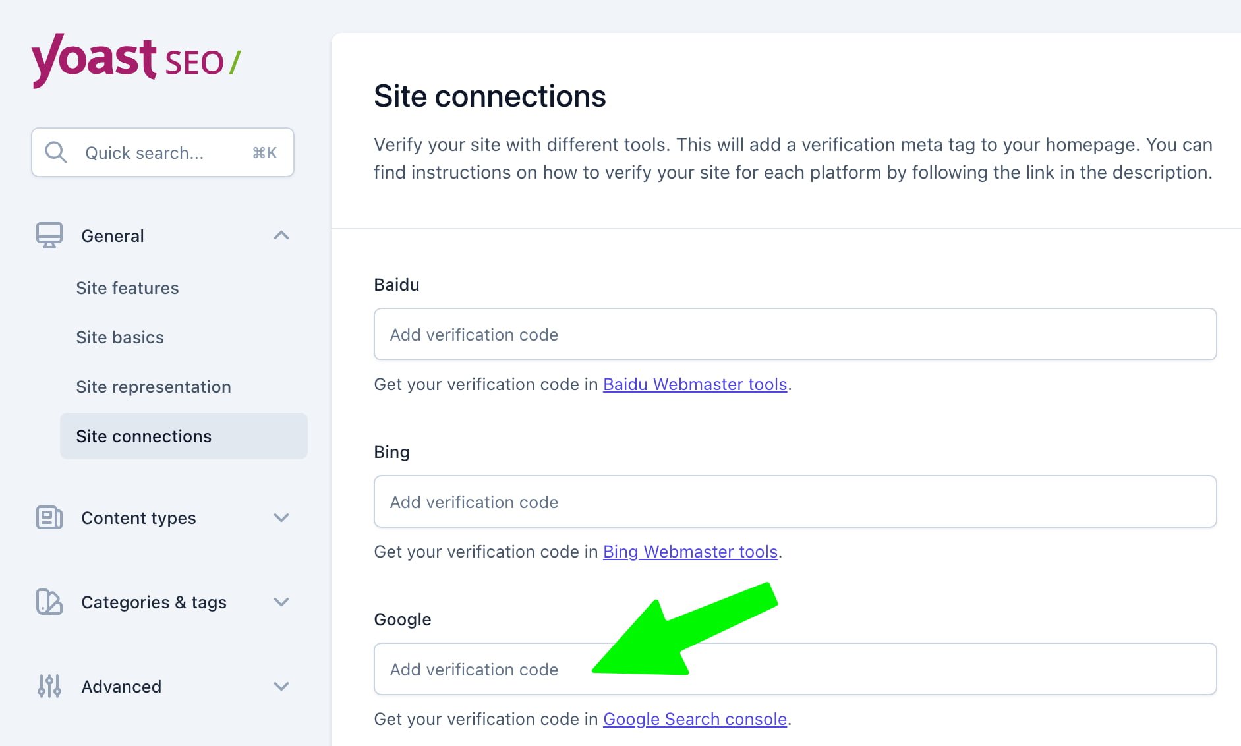
Task: Click the Google verification code field
Action: pos(795,669)
